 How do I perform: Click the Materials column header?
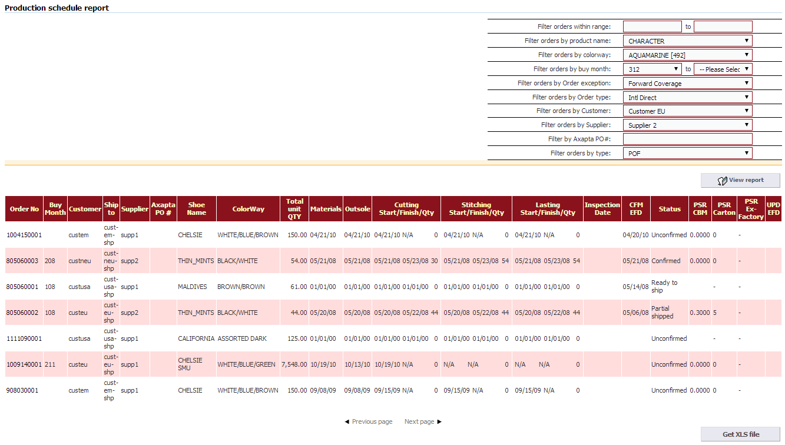[326, 209]
